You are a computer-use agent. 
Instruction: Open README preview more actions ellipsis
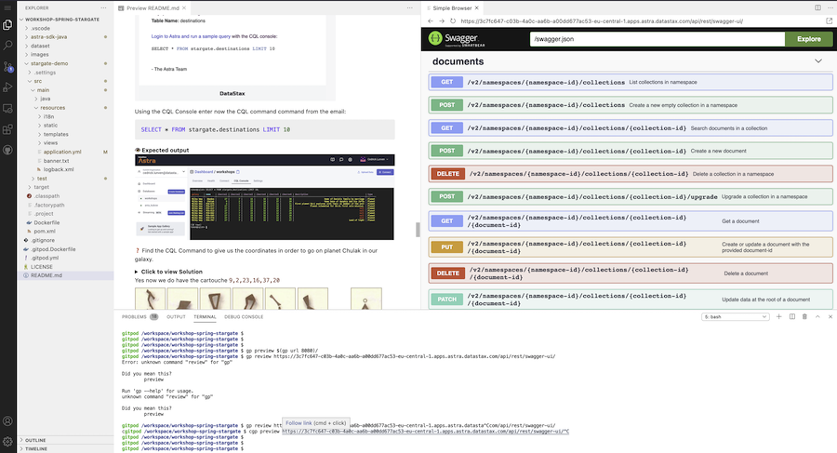coord(409,8)
